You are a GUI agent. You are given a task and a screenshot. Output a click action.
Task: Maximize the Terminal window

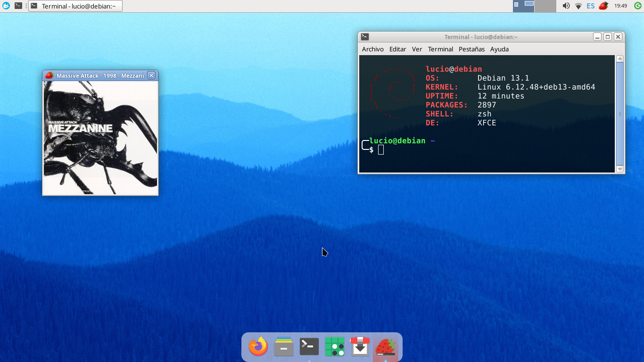pos(608,37)
